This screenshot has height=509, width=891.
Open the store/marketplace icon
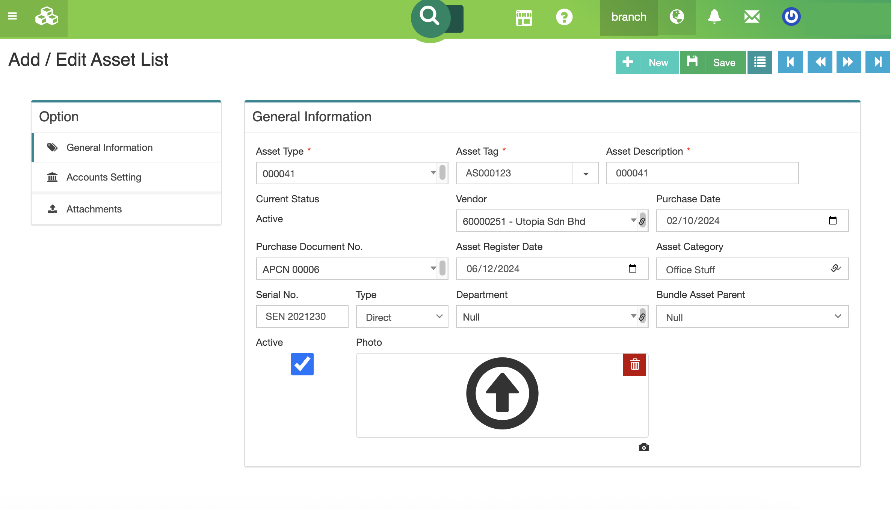click(524, 17)
